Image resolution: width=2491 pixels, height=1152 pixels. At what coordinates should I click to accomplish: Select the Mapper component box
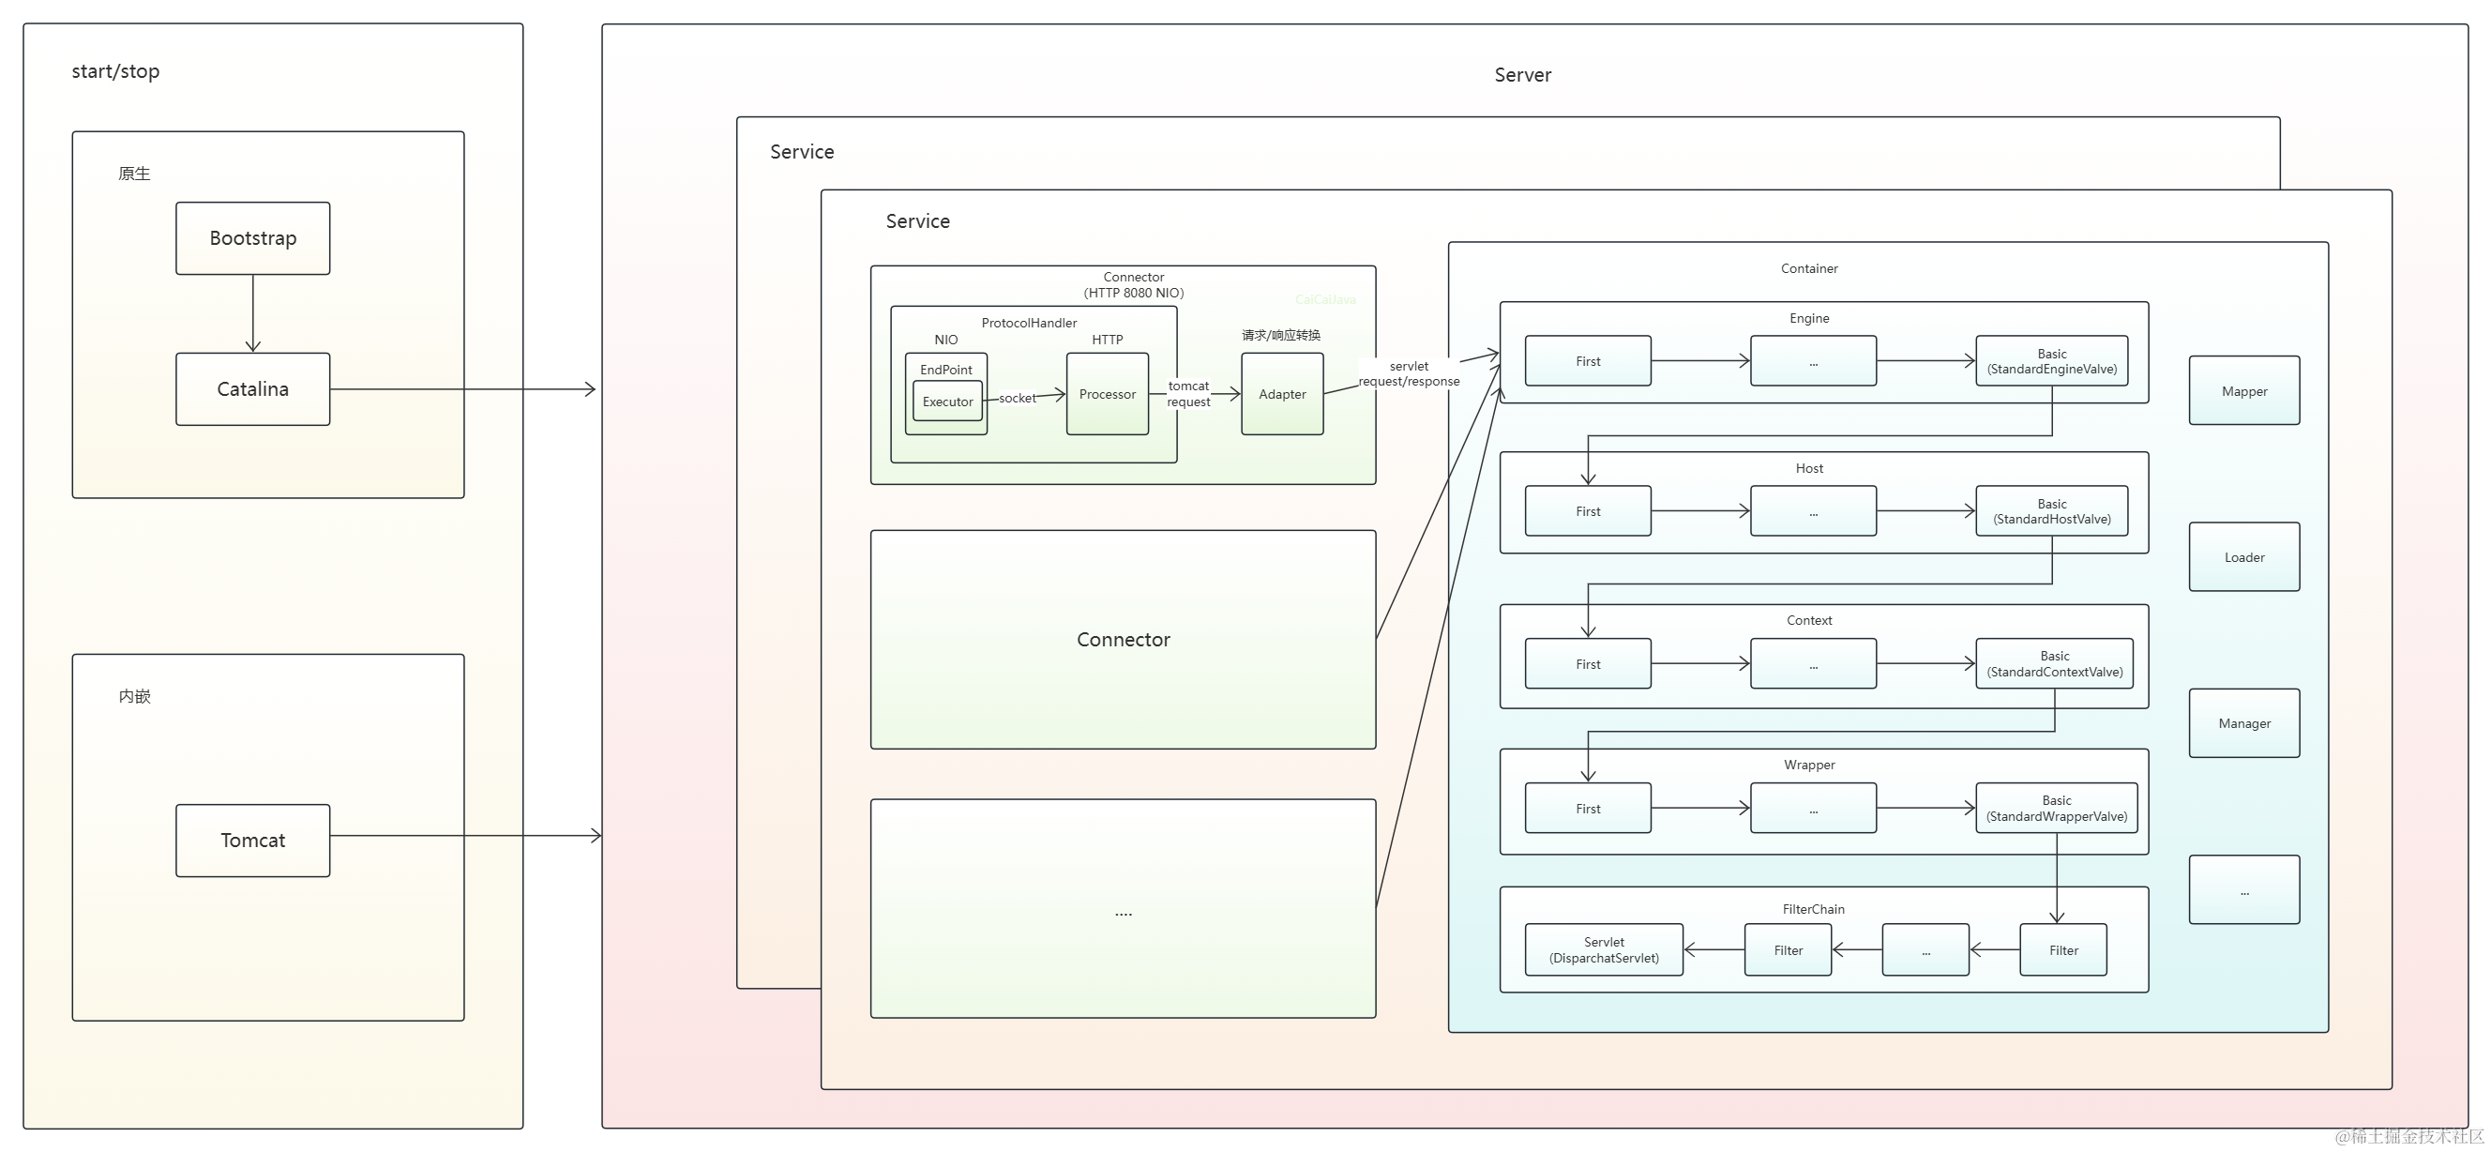tap(2243, 391)
